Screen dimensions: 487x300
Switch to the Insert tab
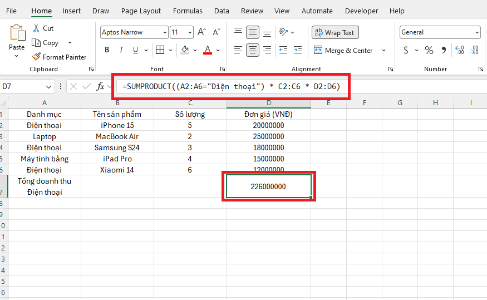[71, 11]
